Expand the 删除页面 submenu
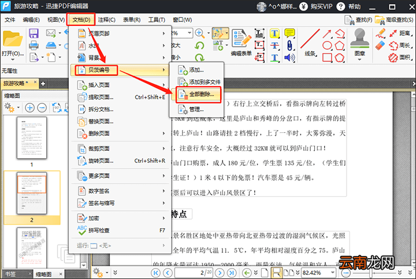Screen dimensions: 416x279 (x=120, y=133)
